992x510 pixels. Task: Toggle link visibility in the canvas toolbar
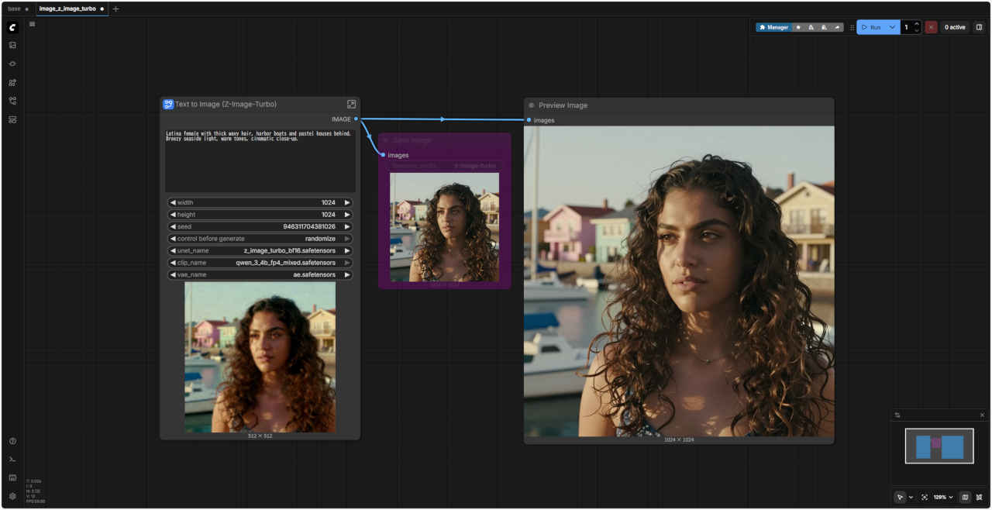click(x=979, y=497)
